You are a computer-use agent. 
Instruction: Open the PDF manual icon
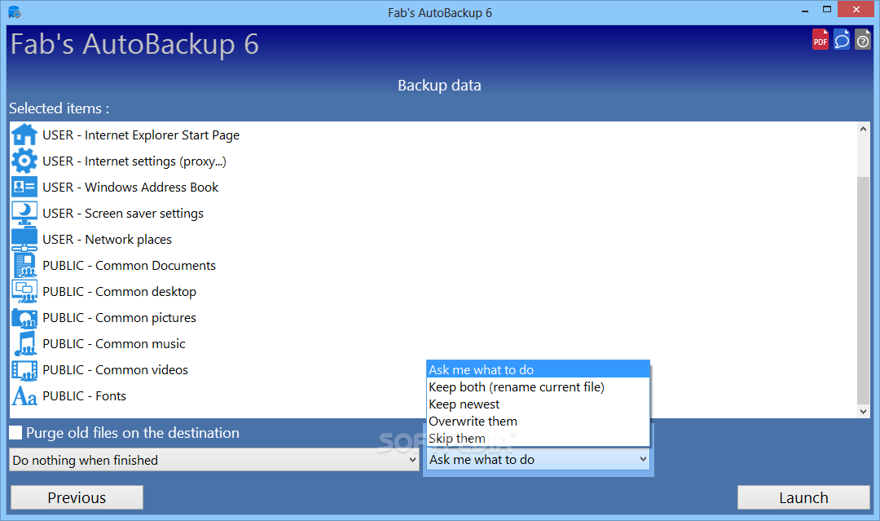click(x=820, y=40)
